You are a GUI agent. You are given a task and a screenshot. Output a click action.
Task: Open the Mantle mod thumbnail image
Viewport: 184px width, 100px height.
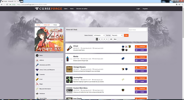click(x=69, y=59)
